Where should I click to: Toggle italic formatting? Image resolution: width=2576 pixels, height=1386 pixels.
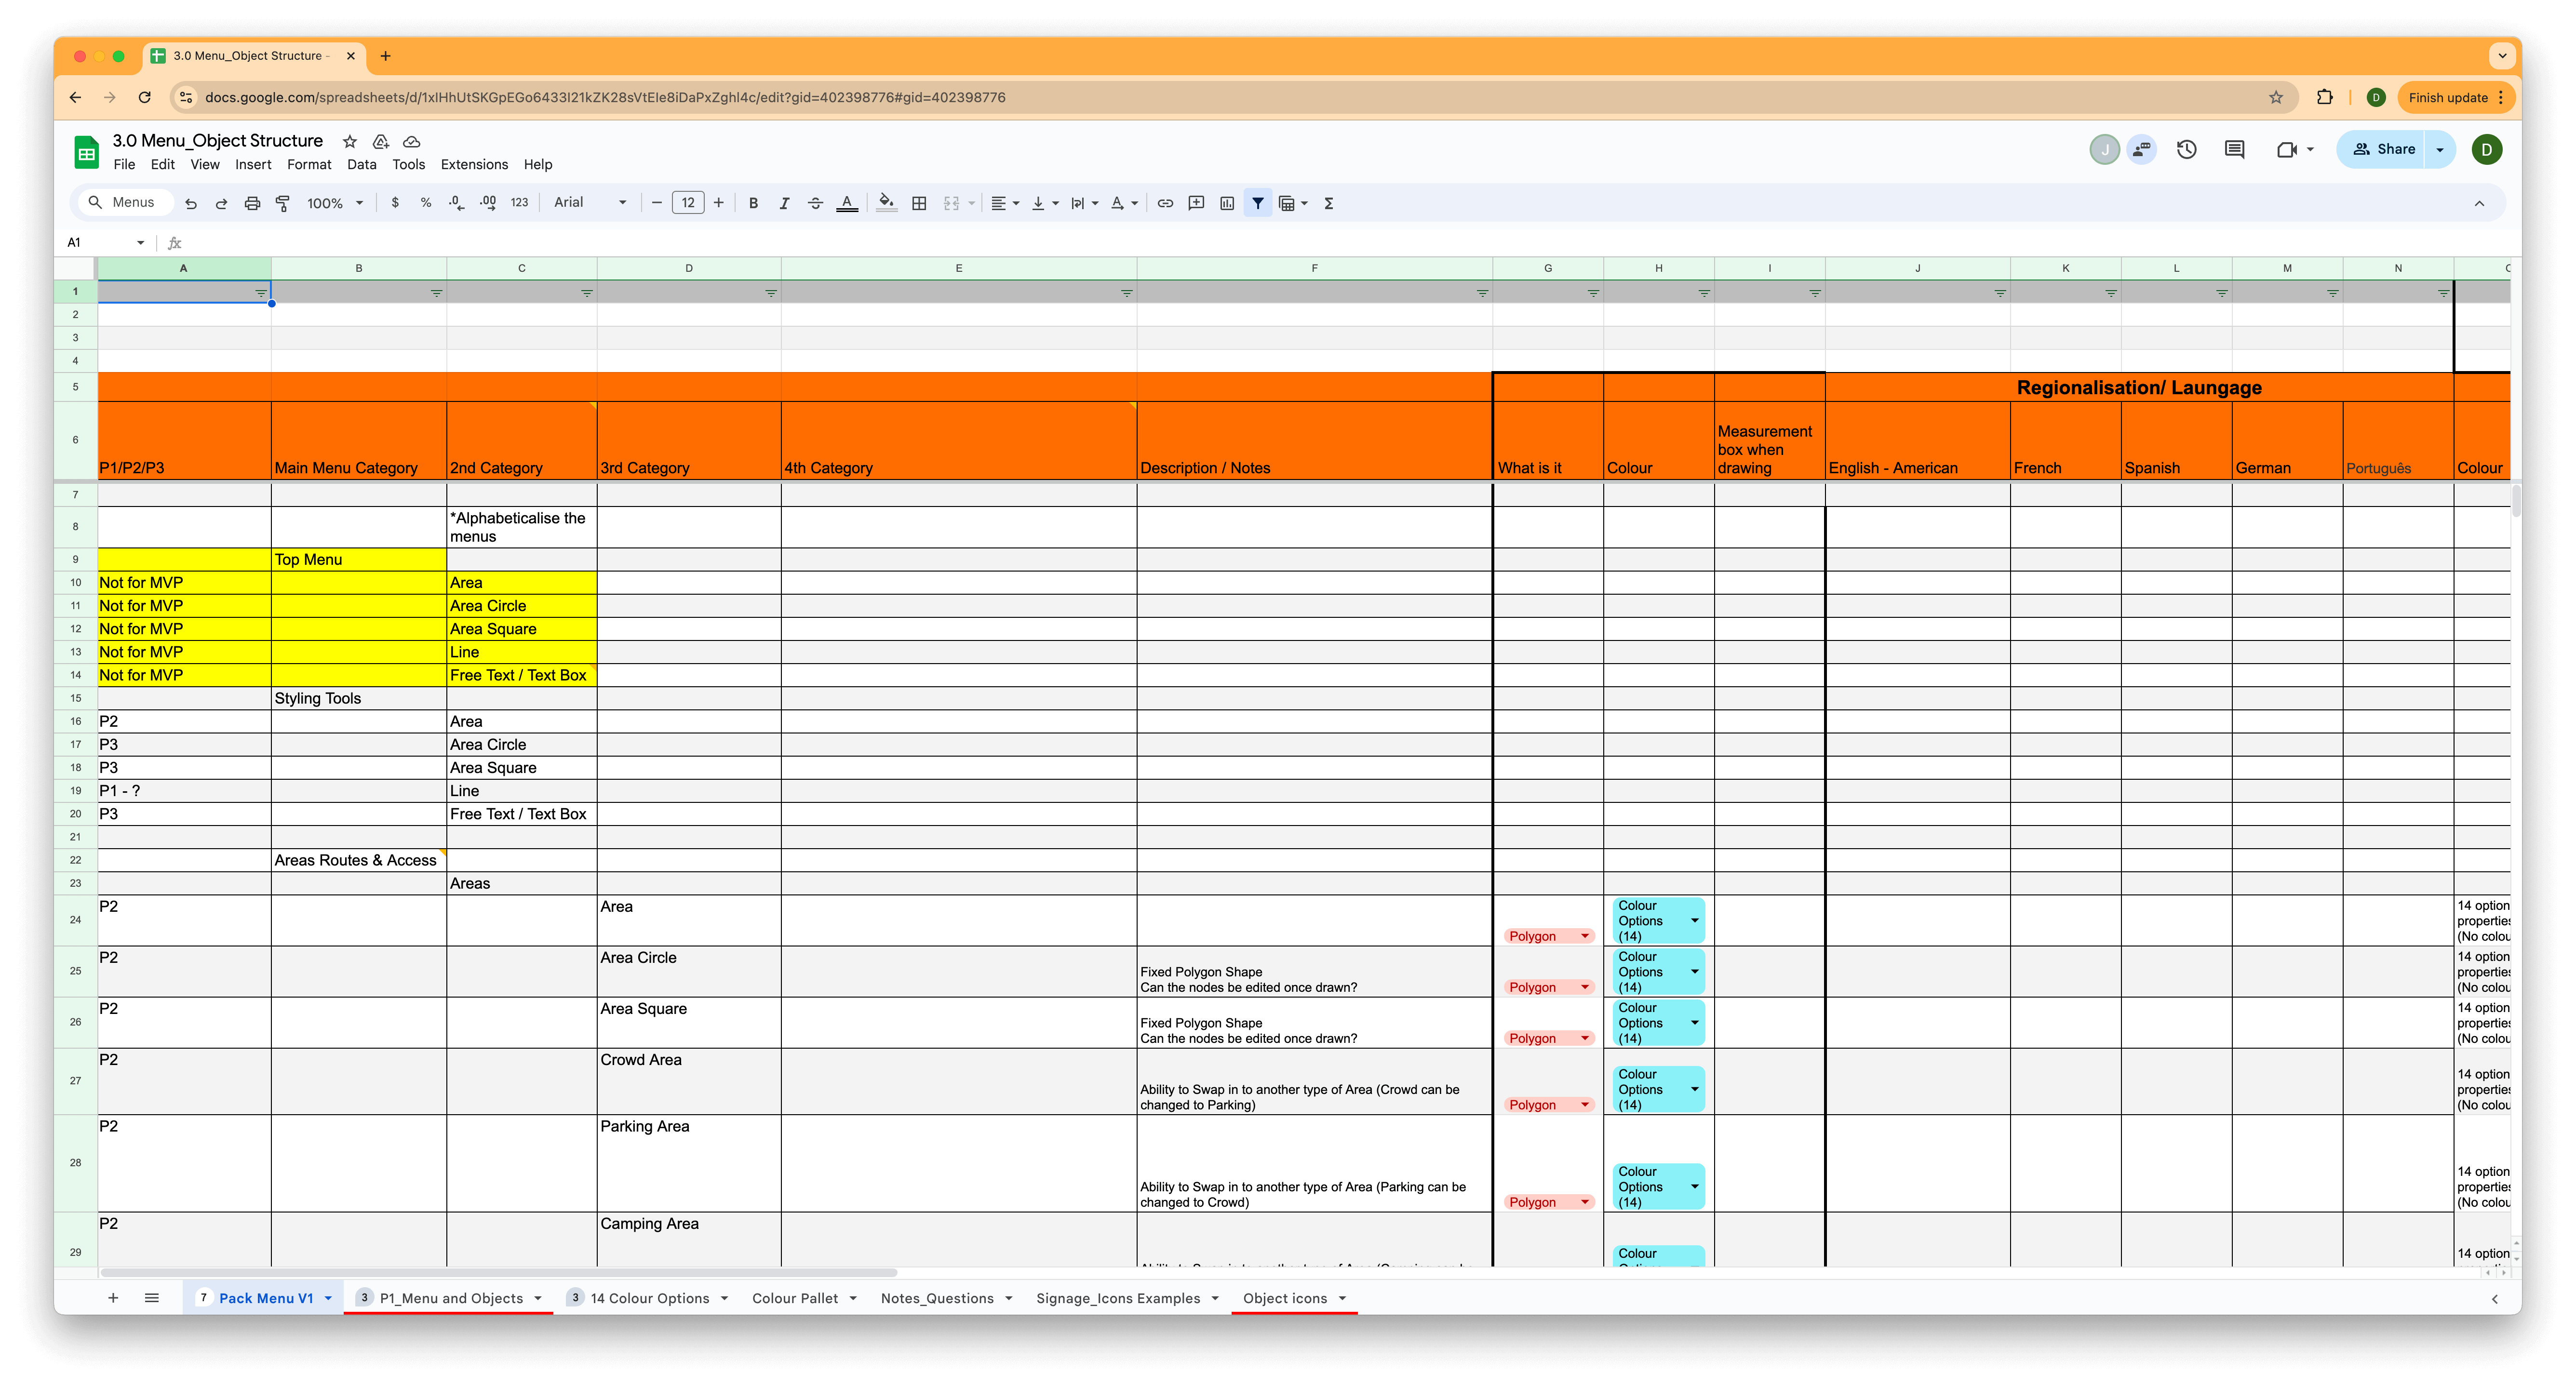click(784, 203)
